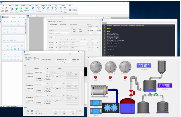Click the Build and Run icon
The image size is (181, 117).
(48, 8)
